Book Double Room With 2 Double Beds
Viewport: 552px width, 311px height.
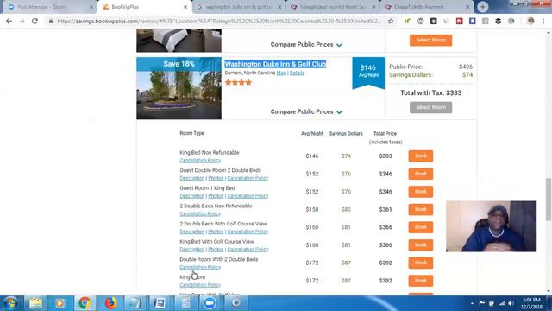pyautogui.click(x=421, y=263)
